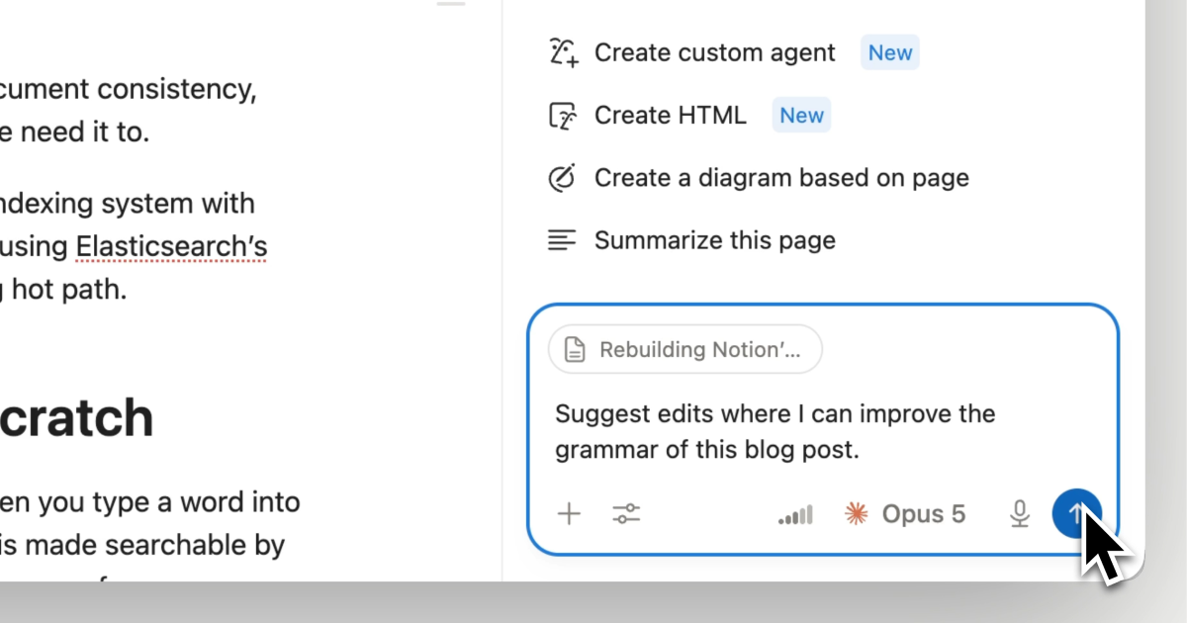The width and height of the screenshot is (1187, 623).
Task: Open the sliders settings icon in chat box
Action: click(x=626, y=513)
